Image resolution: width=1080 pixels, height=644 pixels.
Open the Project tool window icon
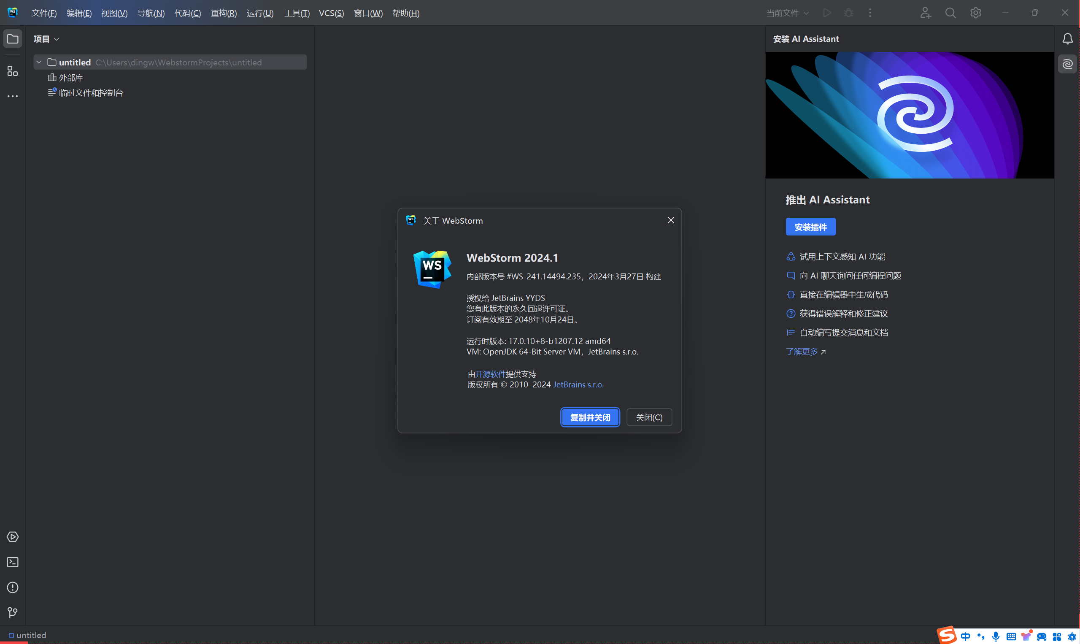[13, 39]
